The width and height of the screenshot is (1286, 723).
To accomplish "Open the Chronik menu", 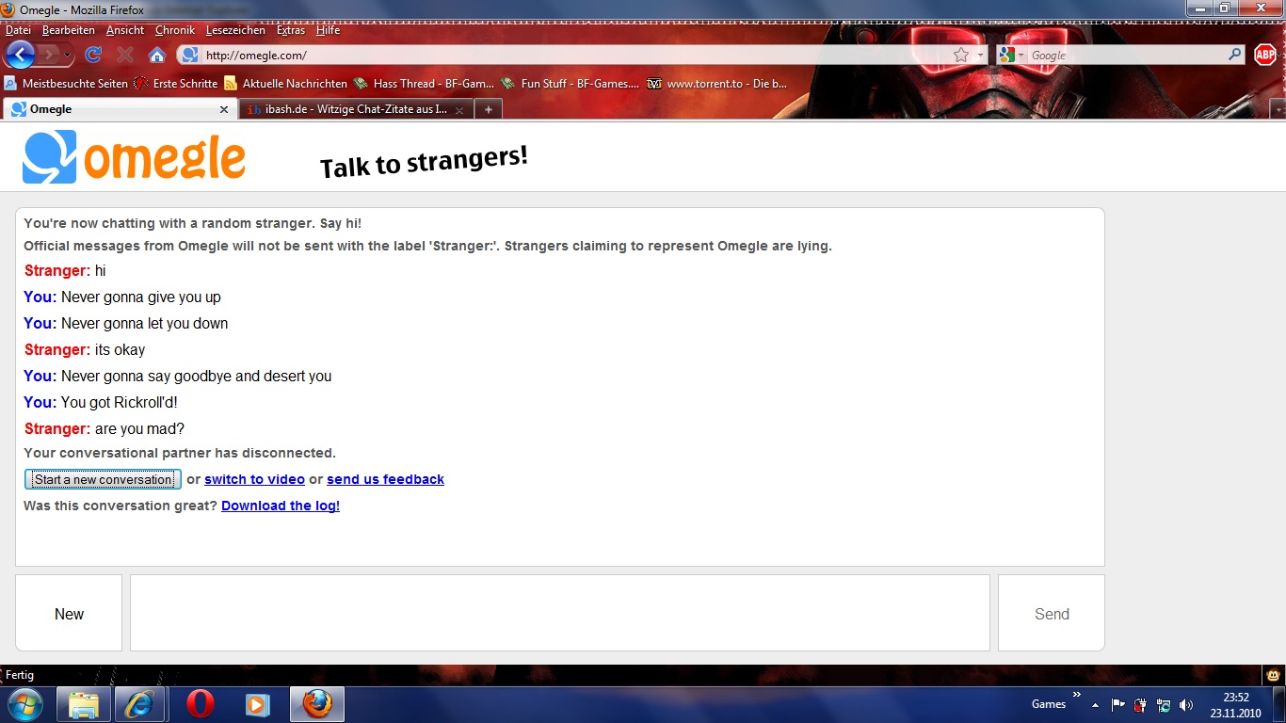I will pyautogui.click(x=175, y=30).
